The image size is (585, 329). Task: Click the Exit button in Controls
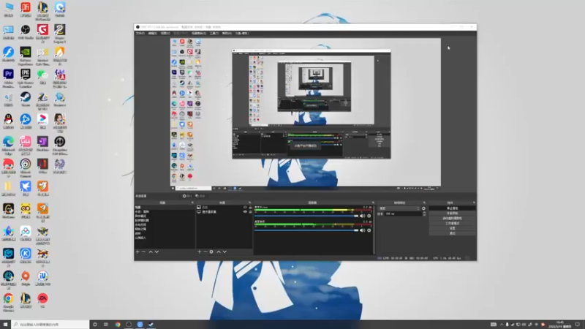coord(452,233)
